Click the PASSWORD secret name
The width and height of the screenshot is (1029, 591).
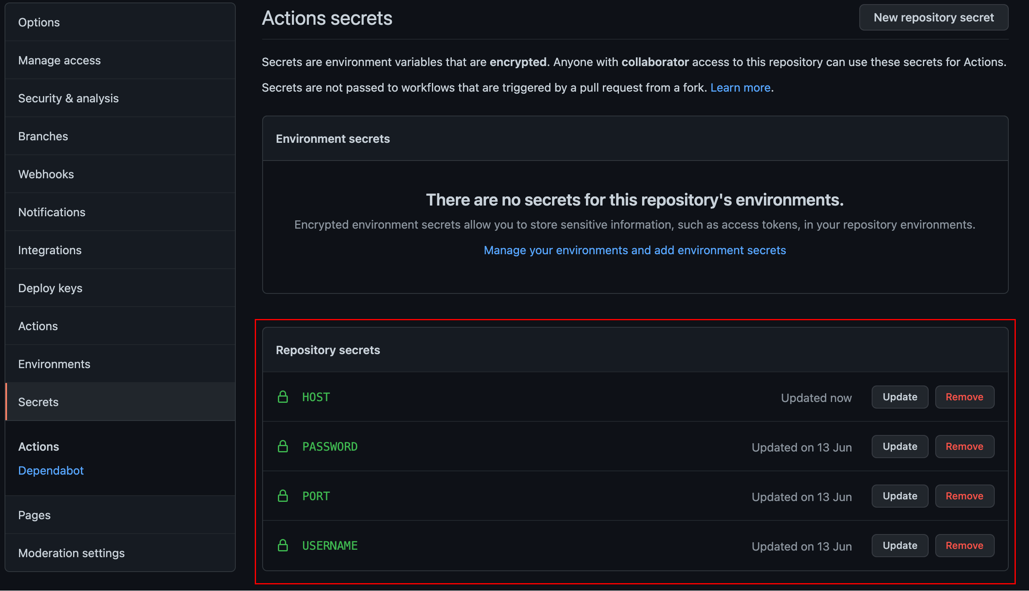[330, 447]
